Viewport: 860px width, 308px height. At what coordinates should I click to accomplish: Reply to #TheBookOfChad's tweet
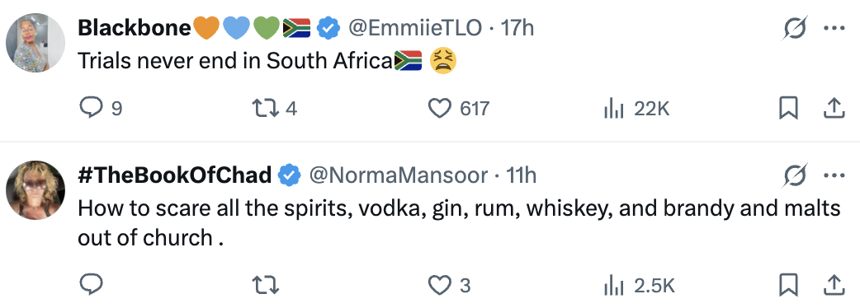pyautogui.click(x=91, y=284)
